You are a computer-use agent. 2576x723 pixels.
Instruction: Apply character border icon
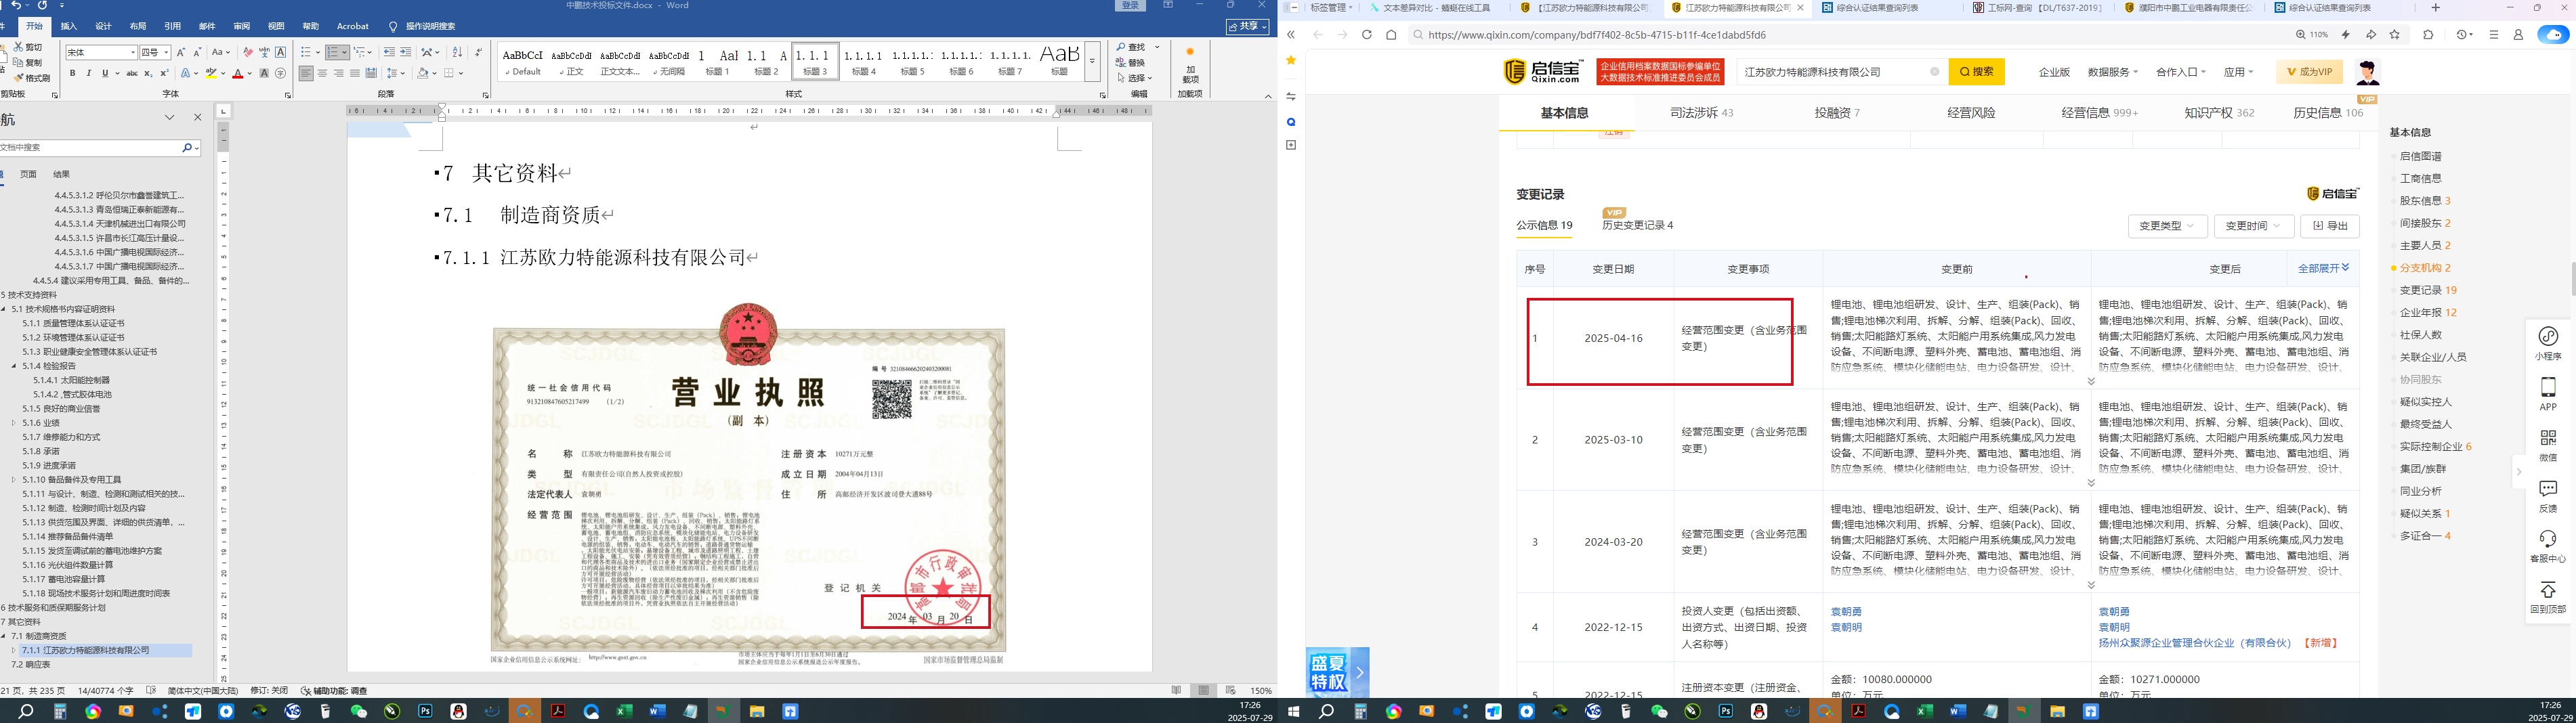(281, 52)
